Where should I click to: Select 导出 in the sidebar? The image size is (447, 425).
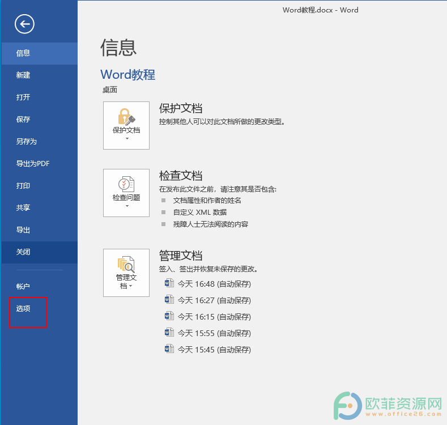[x=39, y=230]
